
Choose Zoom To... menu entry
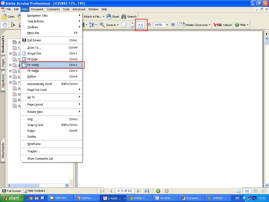pyautogui.click(x=51, y=48)
